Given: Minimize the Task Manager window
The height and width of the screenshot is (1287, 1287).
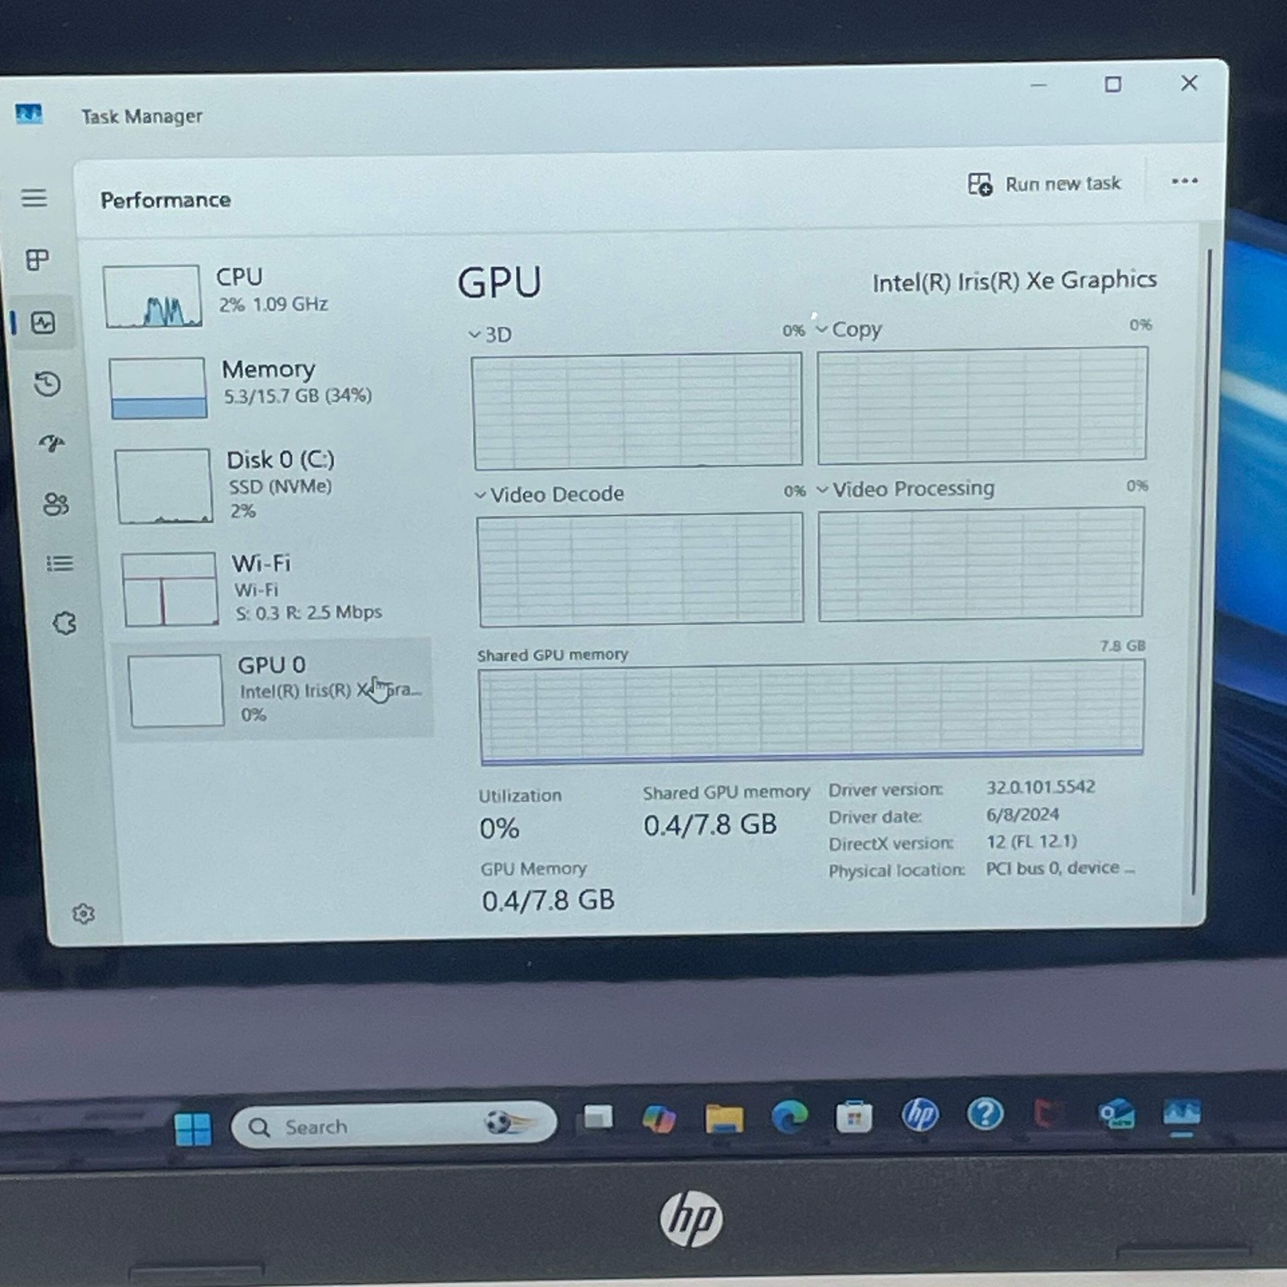Looking at the screenshot, I should tap(1038, 85).
